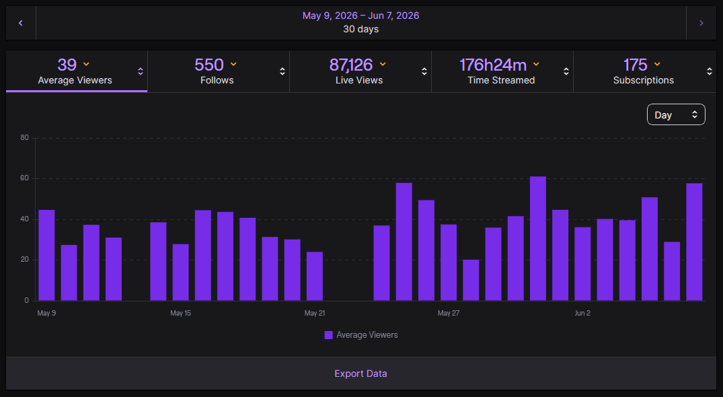
Task: Toggle the Average Viewers legend swatch
Action: (328, 335)
